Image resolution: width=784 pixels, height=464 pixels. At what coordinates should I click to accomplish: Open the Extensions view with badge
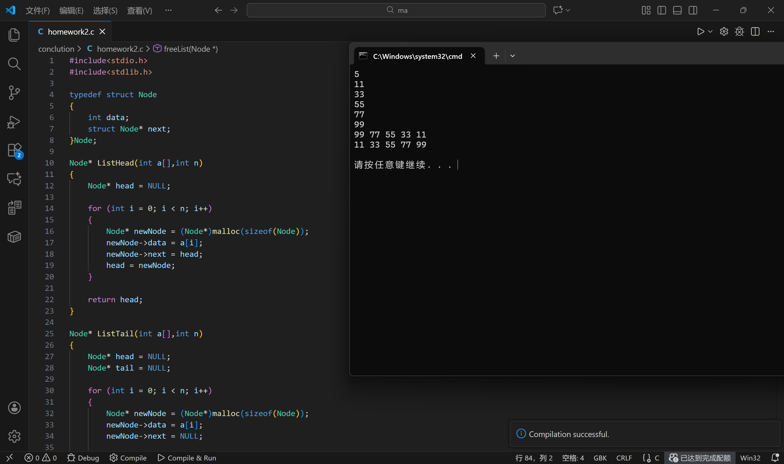(14, 150)
